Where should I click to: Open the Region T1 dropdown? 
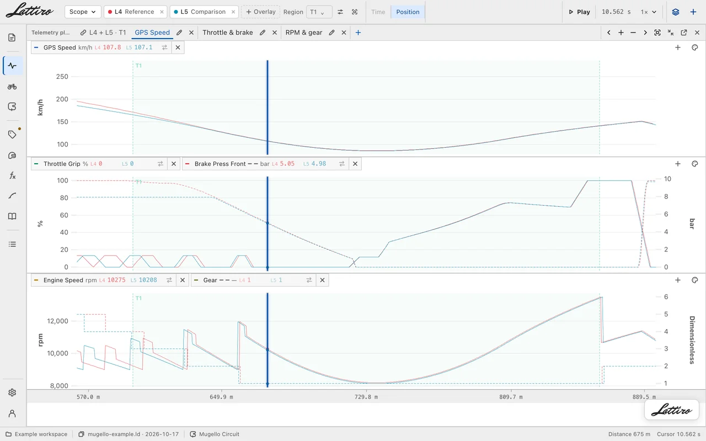point(319,12)
